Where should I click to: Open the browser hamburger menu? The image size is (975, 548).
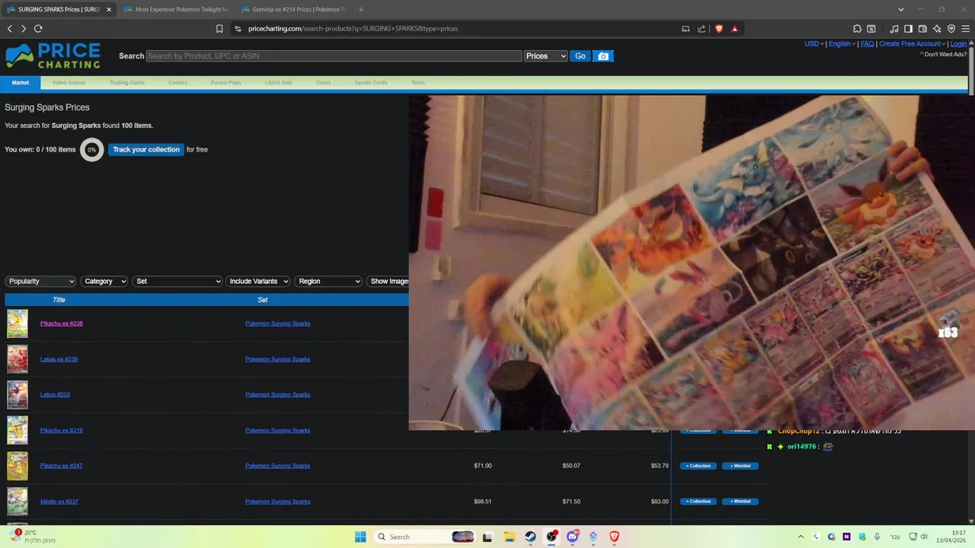[x=965, y=29]
